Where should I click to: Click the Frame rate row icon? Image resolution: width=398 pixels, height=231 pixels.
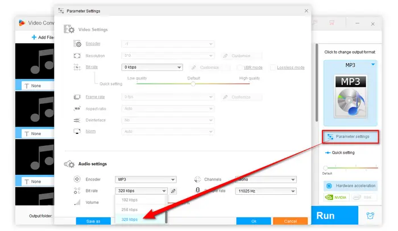(x=77, y=96)
